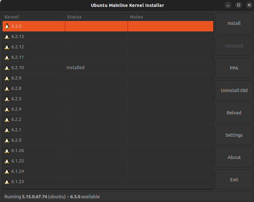Screen dimensions: 254x202
Task: Remove outdated kernels with Uninstall Old
Action: point(234,90)
